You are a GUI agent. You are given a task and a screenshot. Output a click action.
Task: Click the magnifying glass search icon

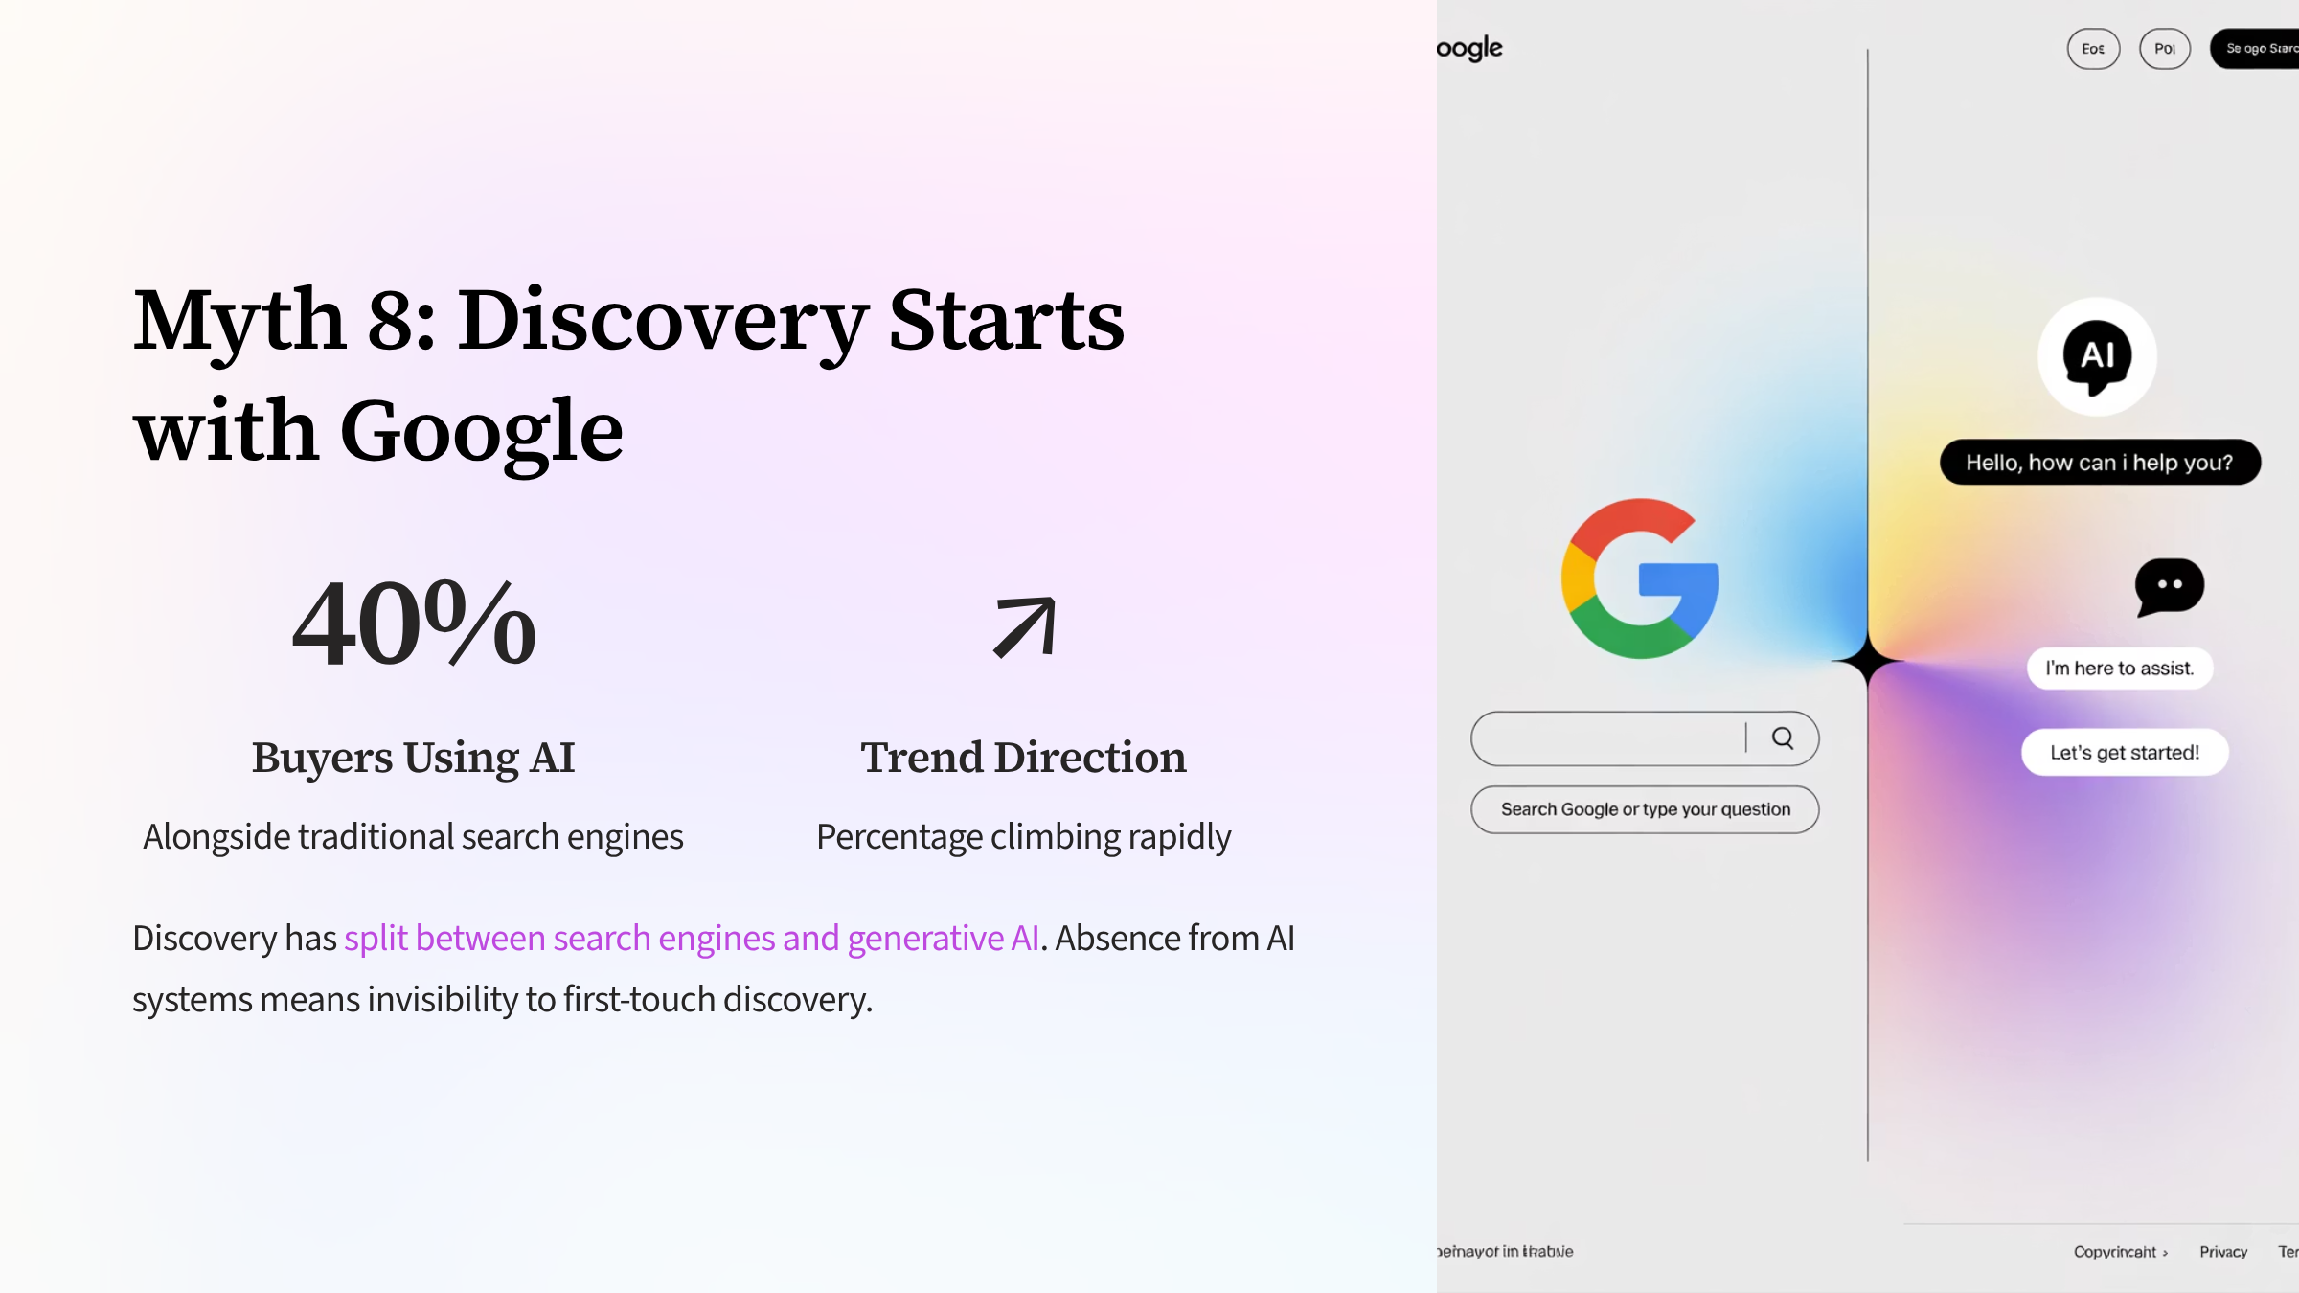(x=1783, y=737)
